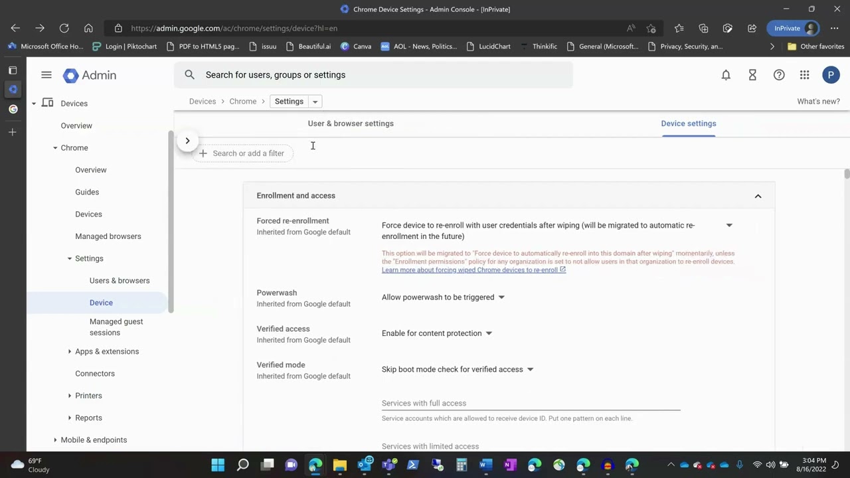Viewport: 850px width, 478px height.
Task: Open Learn more about forcing re-enroll link
Action: [473, 270]
